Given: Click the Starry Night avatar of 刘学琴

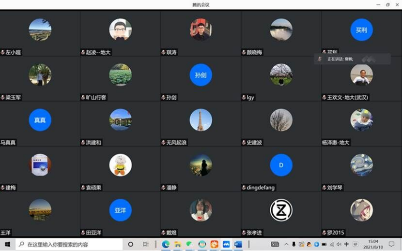Looking at the screenshot, I should coord(361,165).
